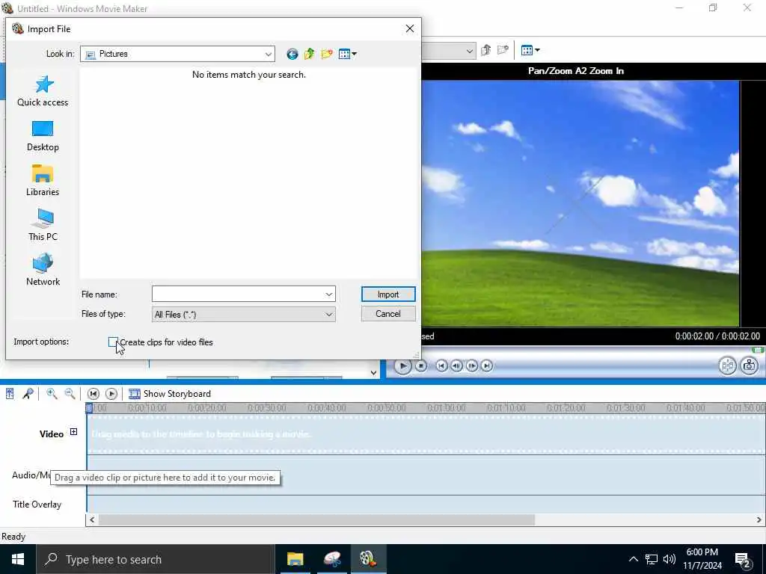Click into the File name input field
The image size is (766, 574).
point(238,294)
